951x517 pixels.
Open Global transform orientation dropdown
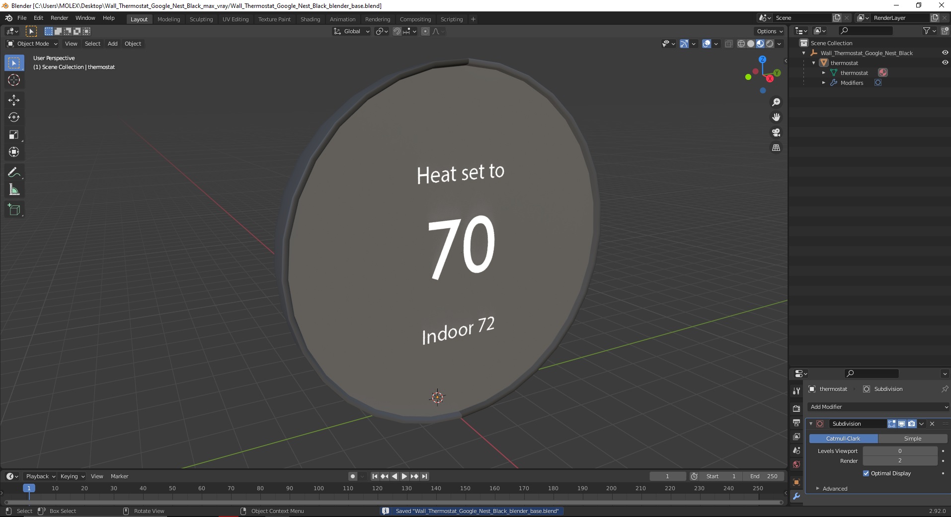(351, 31)
